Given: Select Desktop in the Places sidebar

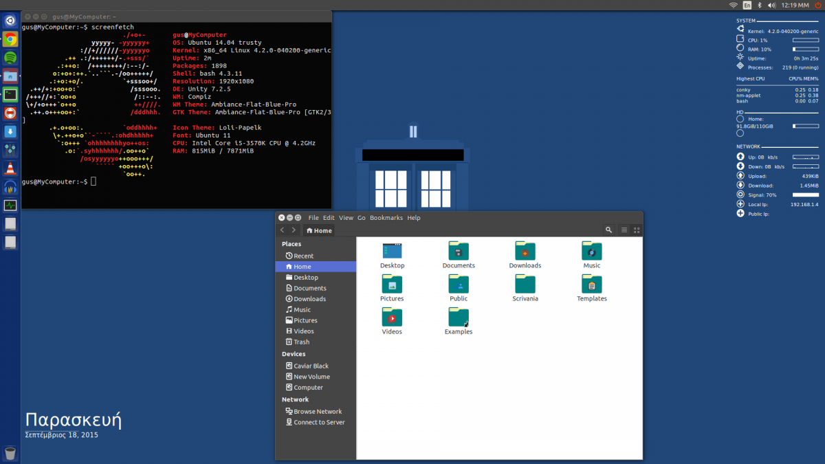Looking at the screenshot, I should [x=316, y=278].
